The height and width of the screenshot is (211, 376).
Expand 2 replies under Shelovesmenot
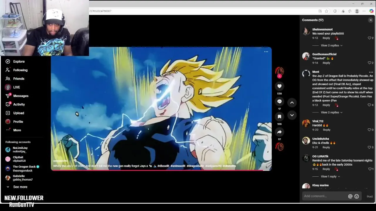click(x=331, y=45)
